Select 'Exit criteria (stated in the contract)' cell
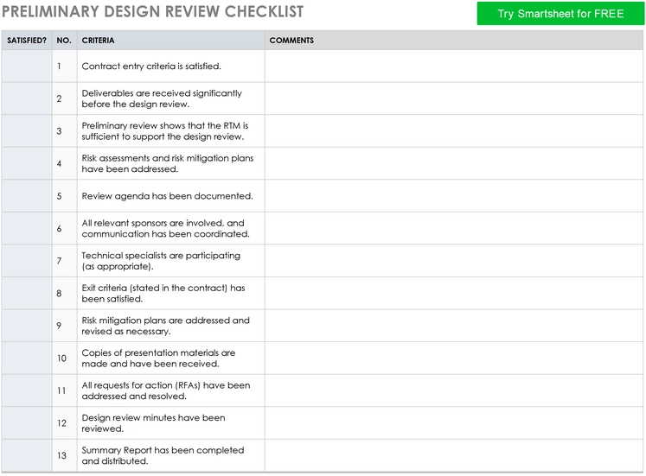This screenshot has width=646, height=476. (x=170, y=294)
